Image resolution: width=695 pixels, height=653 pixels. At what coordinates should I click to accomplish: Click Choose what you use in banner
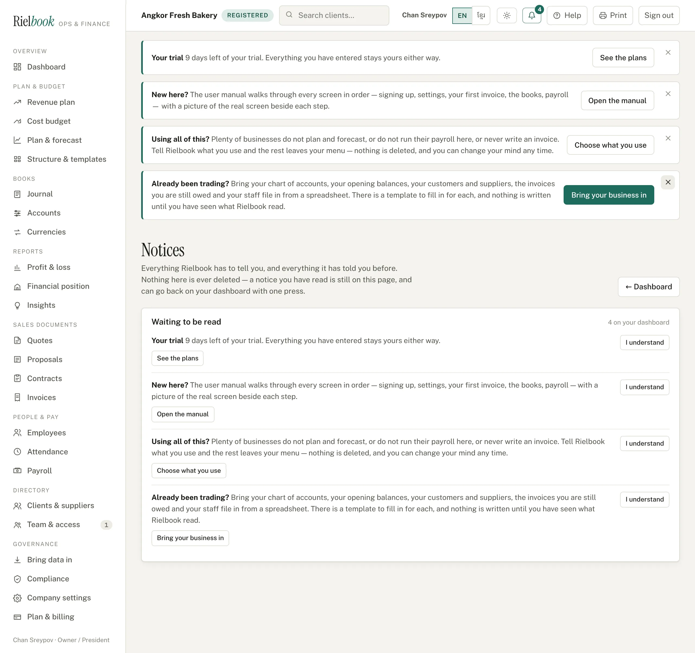tap(610, 145)
